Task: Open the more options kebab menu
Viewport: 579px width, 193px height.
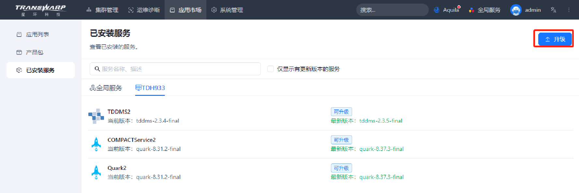Action: (569, 10)
